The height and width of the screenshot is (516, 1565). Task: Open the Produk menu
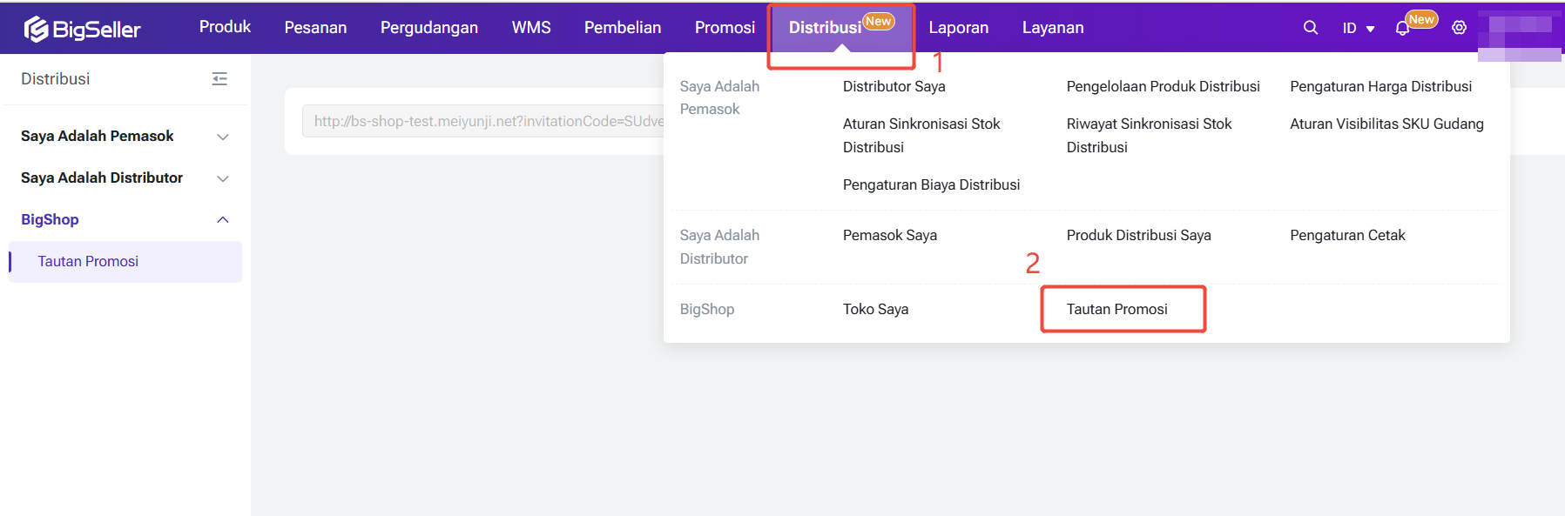[225, 27]
